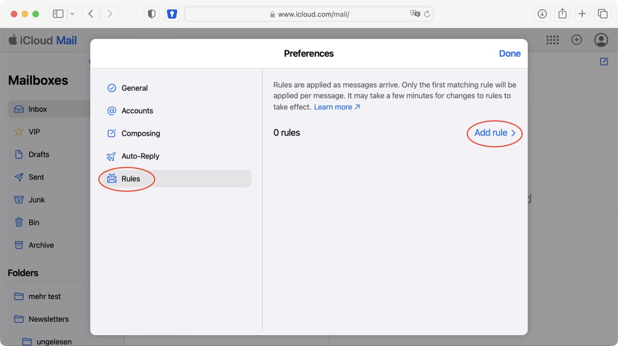Click the circled plus icon in iCloud header

pos(577,40)
